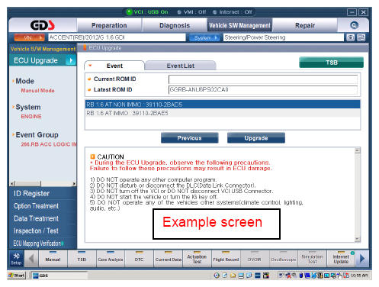The height and width of the screenshot is (287, 379).
Task: Open Internet Update tool
Action: [x=341, y=259]
